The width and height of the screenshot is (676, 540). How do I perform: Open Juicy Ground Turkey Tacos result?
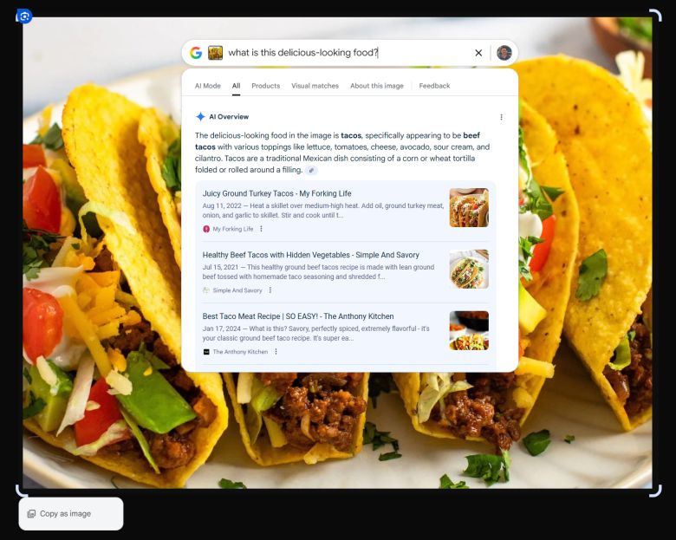276,193
